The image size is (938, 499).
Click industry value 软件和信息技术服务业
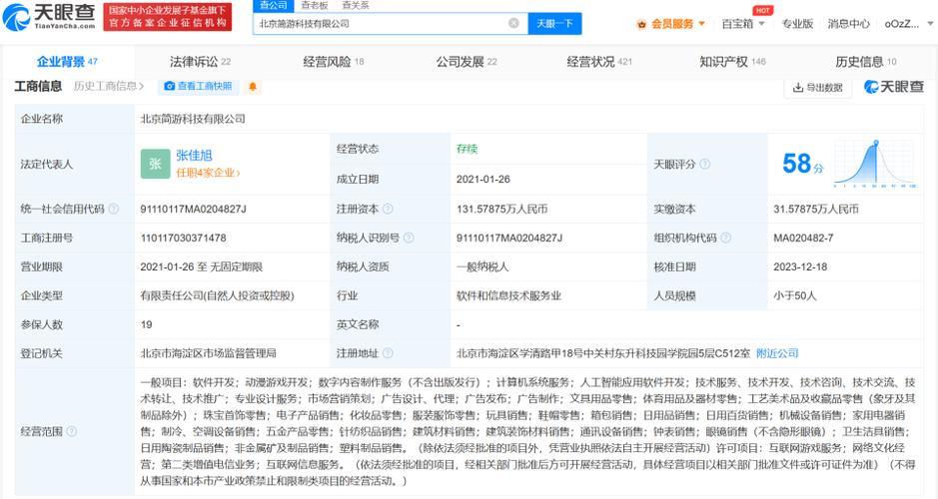point(509,295)
